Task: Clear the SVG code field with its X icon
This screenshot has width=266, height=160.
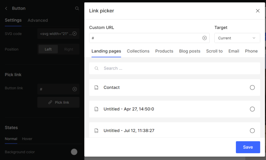Action: pyautogui.click(x=75, y=34)
